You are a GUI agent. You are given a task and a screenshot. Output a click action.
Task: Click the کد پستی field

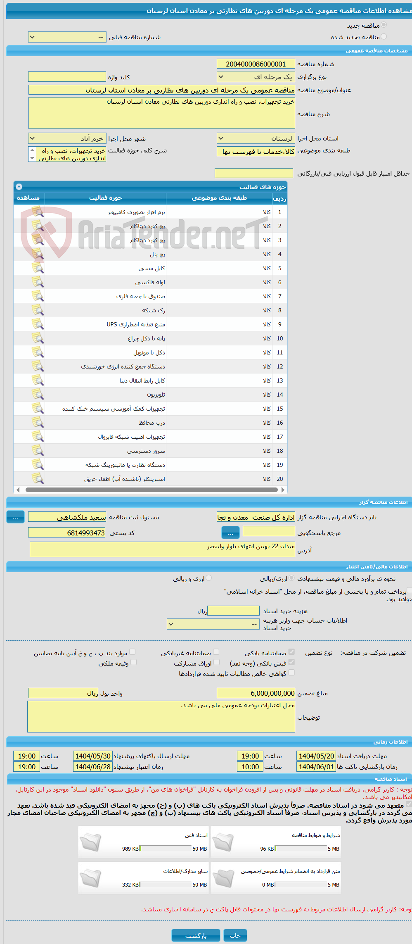[x=67, y=533]
